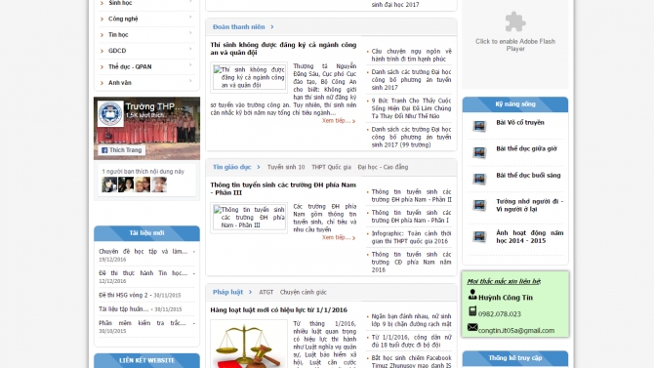
Task: Click the scales of justice article image
Action: 249,345
